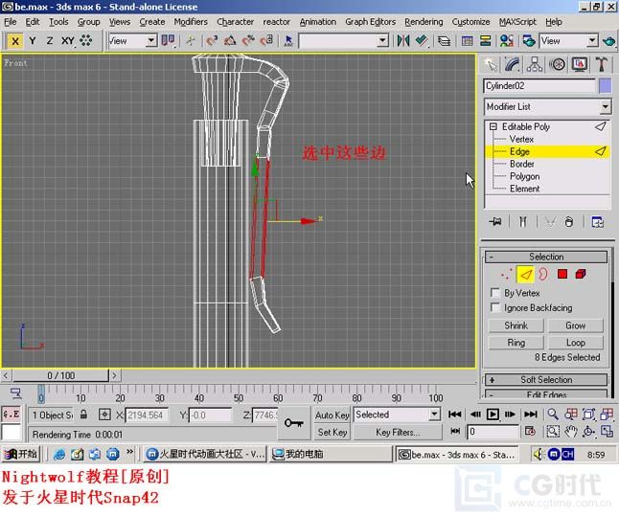Collapse the Editable Poly stack entry

coord(493,126)
